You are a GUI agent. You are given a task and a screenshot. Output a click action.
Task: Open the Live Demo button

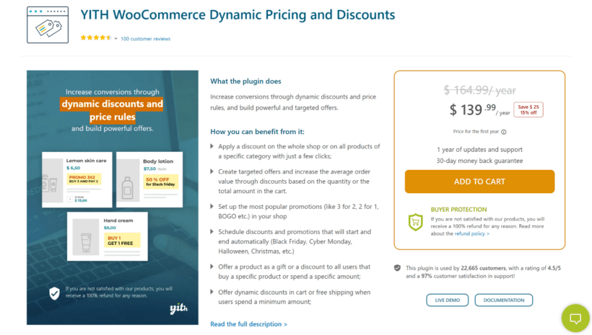(448, 300)
